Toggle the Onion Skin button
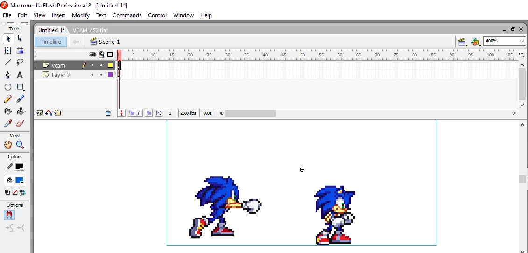 pyautogui.click(x=132, y=113)
